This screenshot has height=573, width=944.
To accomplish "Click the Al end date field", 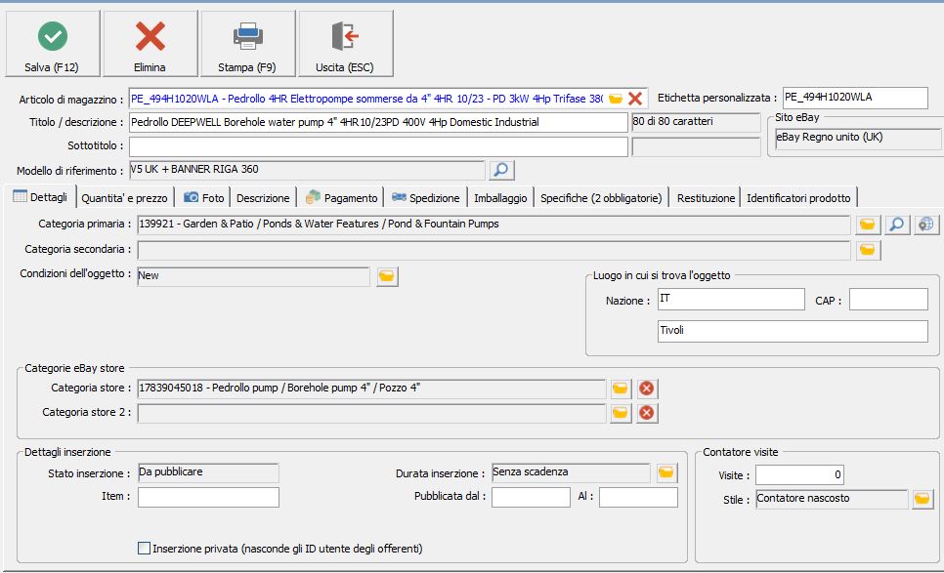I will click(x=638, y=497).
